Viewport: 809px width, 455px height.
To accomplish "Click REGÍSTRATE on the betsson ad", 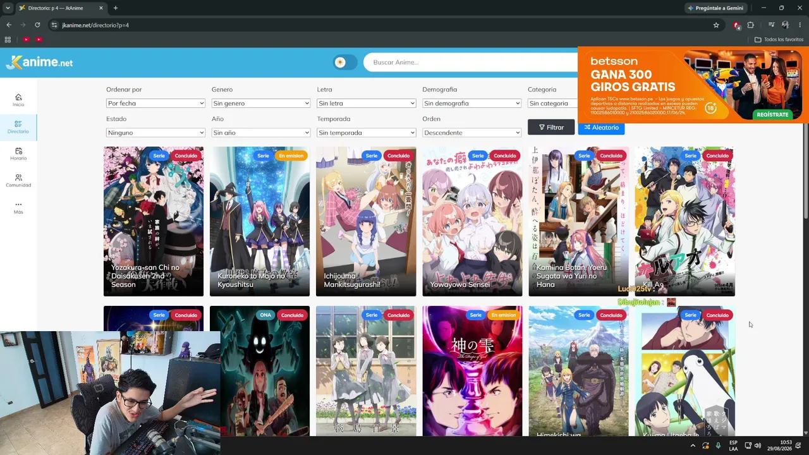I will 772,114.
